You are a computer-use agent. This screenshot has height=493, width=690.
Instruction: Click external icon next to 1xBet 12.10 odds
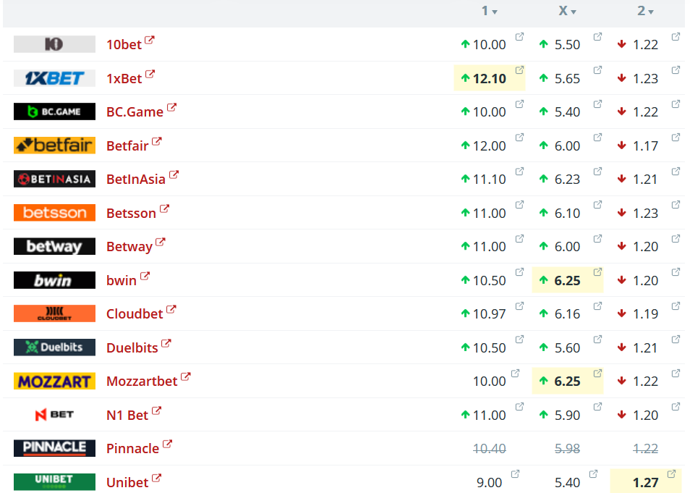click(519, 70)
